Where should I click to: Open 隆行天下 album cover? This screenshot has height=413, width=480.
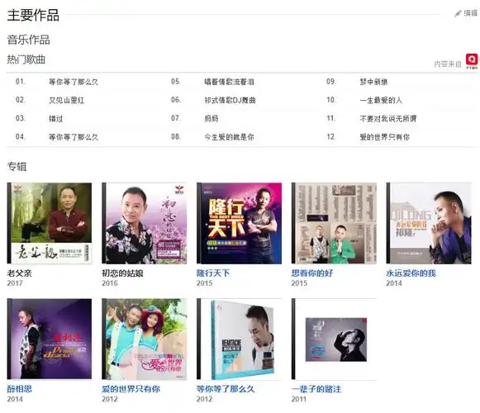(239, 223)
